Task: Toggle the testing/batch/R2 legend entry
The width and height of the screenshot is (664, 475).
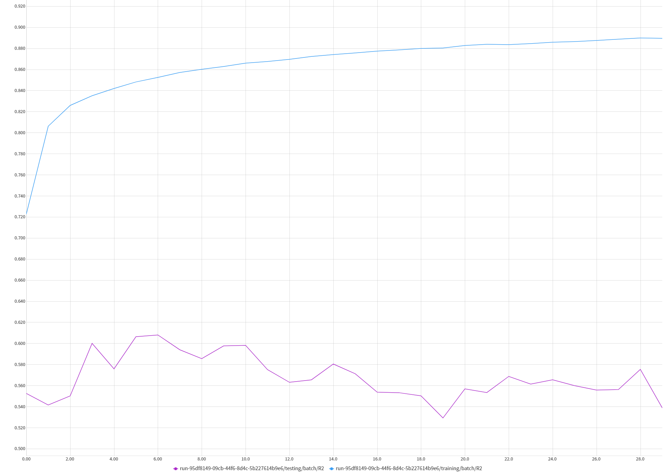Action: (x=251, y=468)
